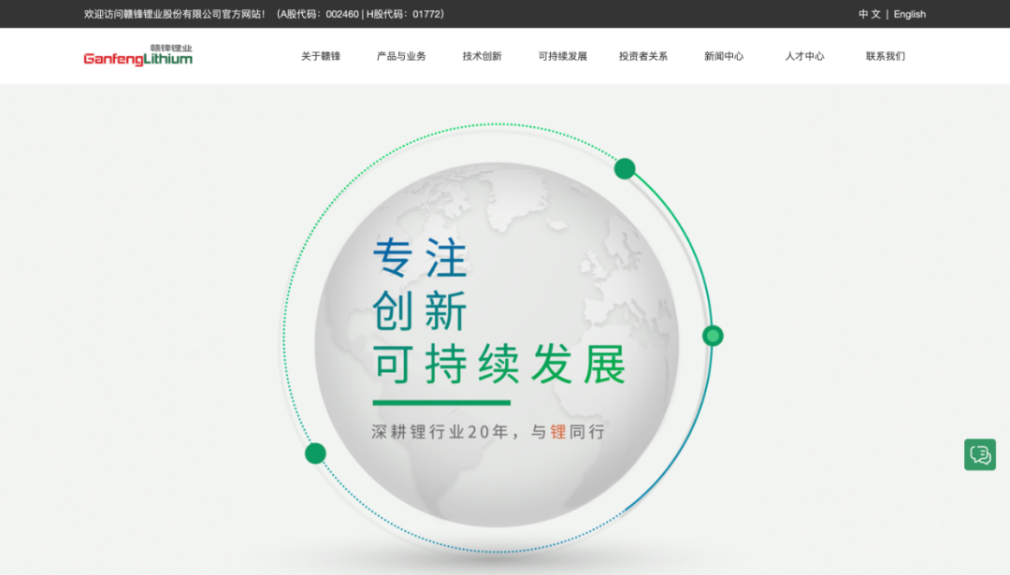Expand the 产品与业务 navigation item
The width and height of the screenshot is (1010, 575).
401,56
